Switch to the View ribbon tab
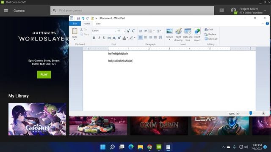Viewport: 271px width, 152px height. [98, 24]
